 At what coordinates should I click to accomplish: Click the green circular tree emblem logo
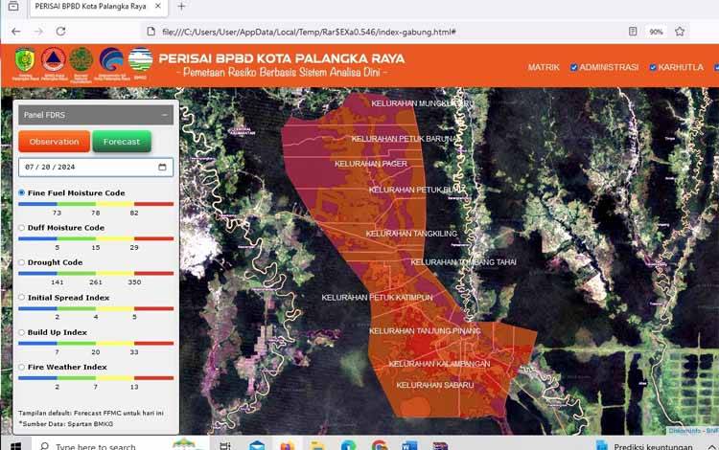81,60
